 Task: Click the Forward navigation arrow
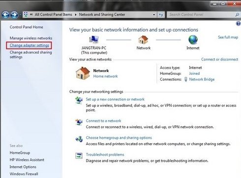[14, 15]
